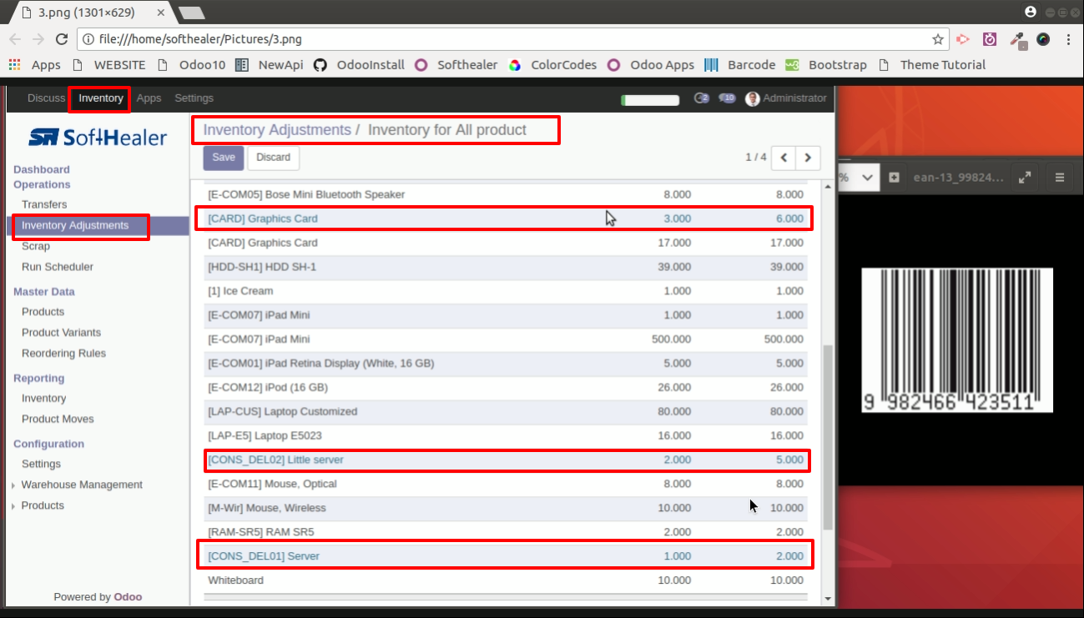Expand the Products configuration section
This screenshot has height=618, width=1084.
43,505
